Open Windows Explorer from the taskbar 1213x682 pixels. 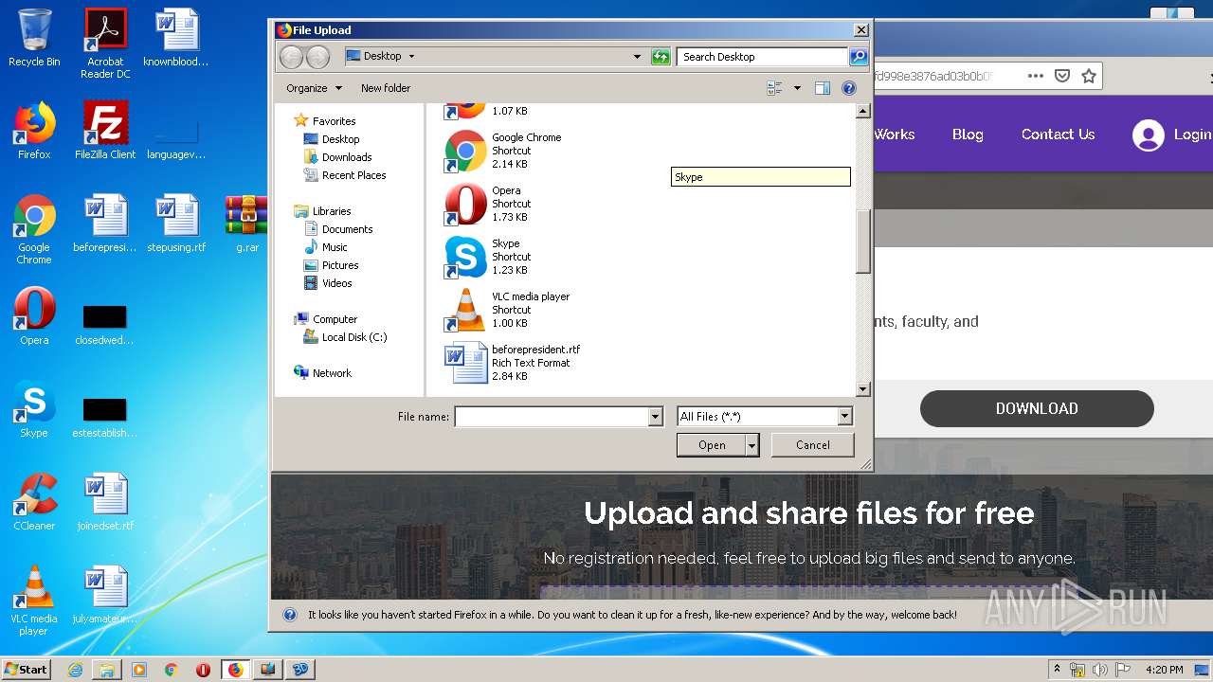pyautogui.click(x=107, y=669)
